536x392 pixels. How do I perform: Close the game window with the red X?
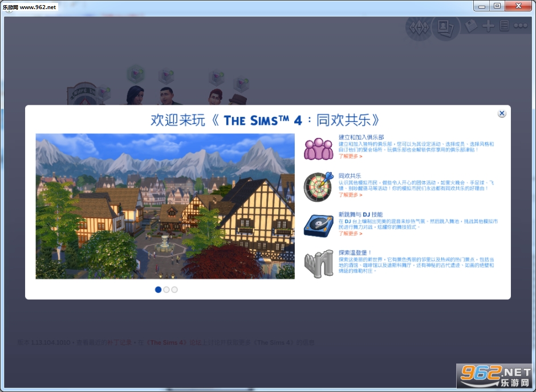tap(518, 6)
